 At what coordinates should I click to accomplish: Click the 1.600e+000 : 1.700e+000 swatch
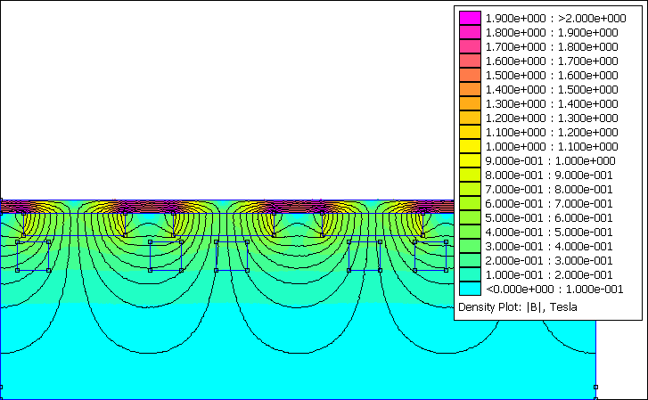[x=470, y=61]
